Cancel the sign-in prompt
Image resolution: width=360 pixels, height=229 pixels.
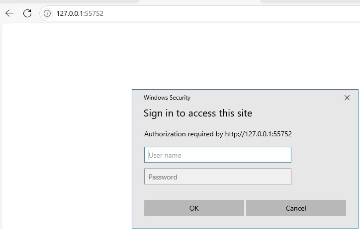(296, 208)
